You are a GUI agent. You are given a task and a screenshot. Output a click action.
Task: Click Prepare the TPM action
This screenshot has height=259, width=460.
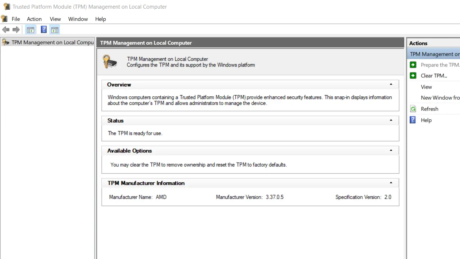click(x=440, y=65)
